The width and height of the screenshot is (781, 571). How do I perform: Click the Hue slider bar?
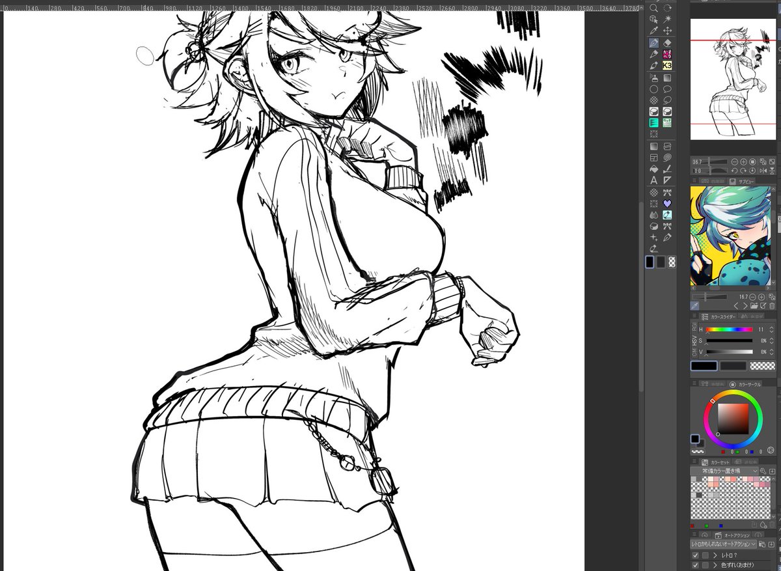point(730,329)
